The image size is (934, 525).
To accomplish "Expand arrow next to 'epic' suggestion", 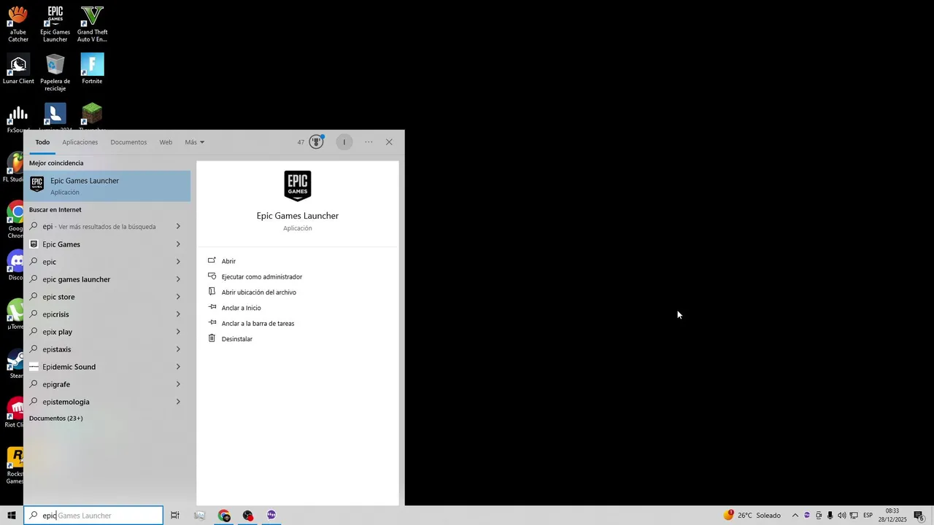I will 178,262.
